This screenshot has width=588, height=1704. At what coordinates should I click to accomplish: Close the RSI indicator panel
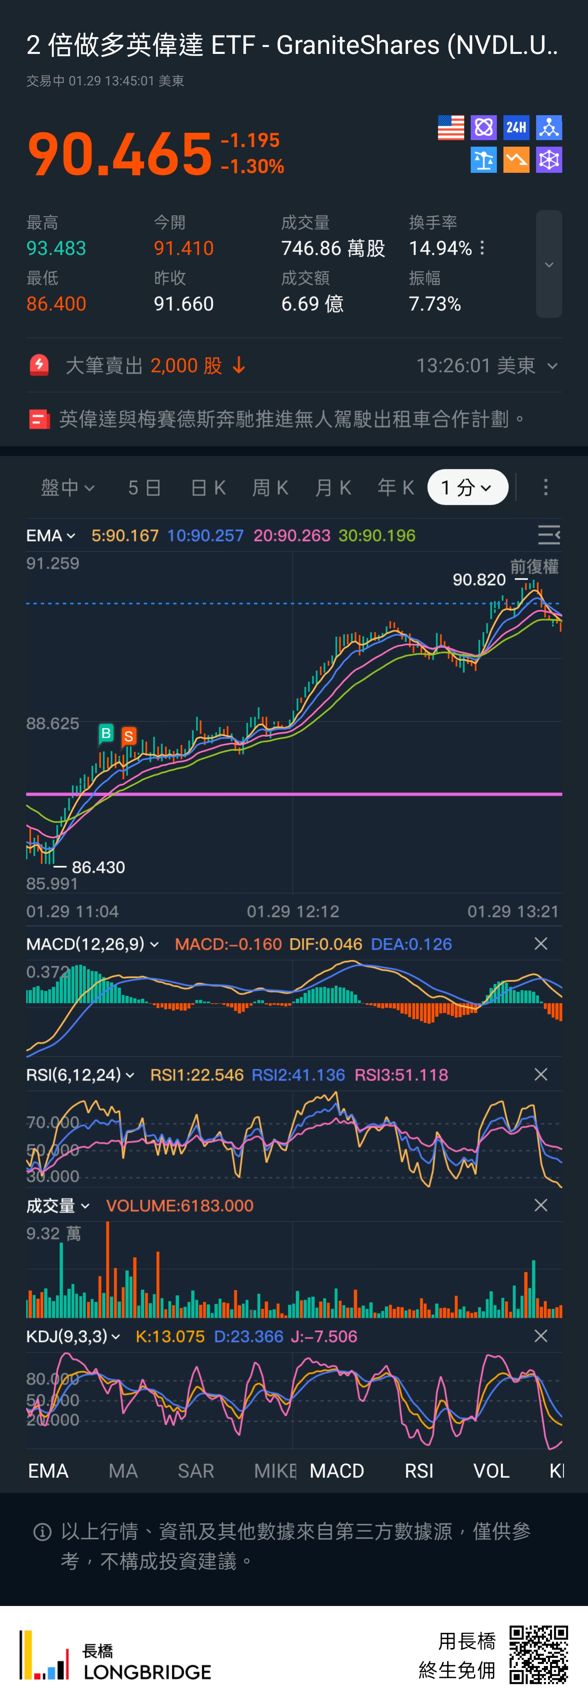(x=540, y=1075)
